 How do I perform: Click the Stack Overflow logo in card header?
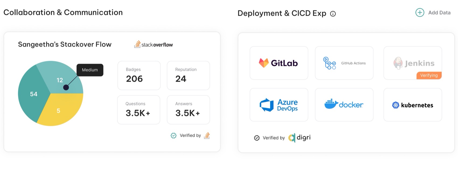click(153, 44)
